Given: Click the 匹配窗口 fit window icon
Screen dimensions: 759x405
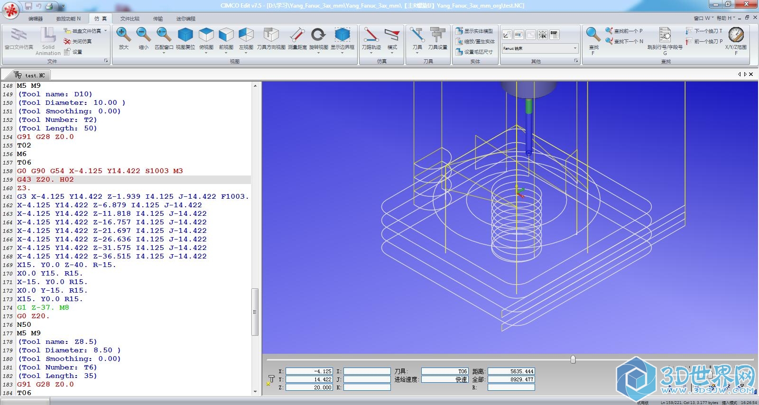Looking at the screenshot, I should coord(164,36).
